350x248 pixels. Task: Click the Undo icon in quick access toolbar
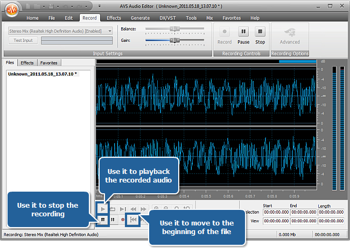[66, 6]
